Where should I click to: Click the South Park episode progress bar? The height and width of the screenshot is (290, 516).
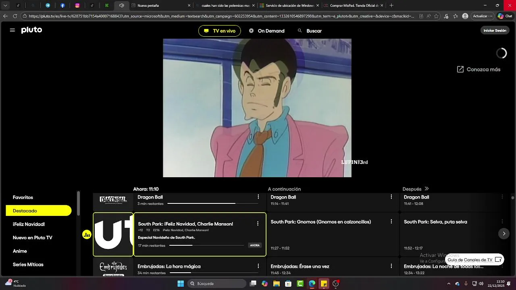click(x=207, y=245)
